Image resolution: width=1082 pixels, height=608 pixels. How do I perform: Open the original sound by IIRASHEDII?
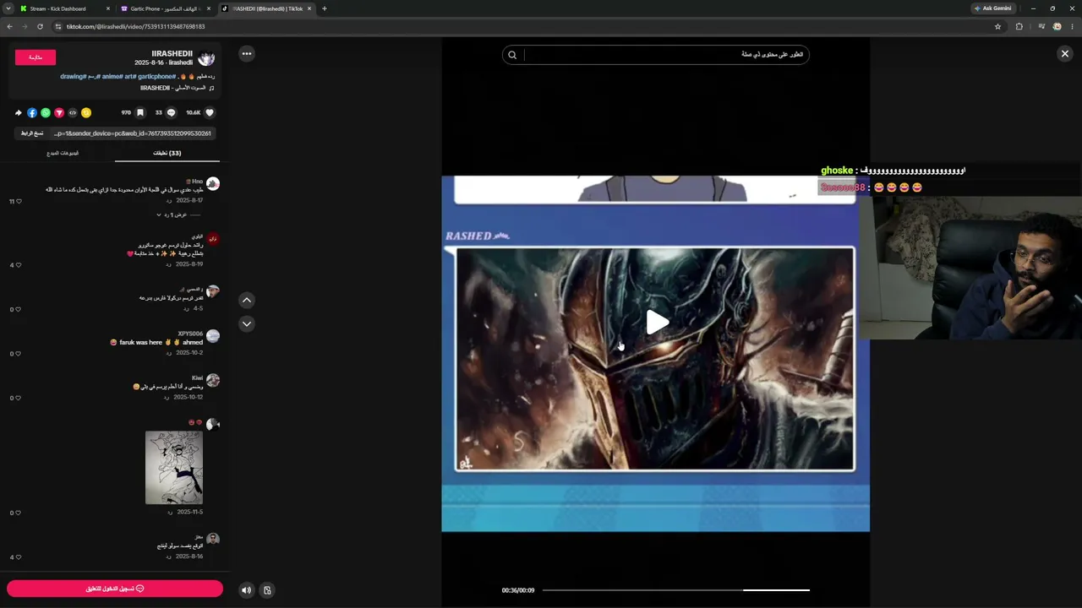[173, 88]
